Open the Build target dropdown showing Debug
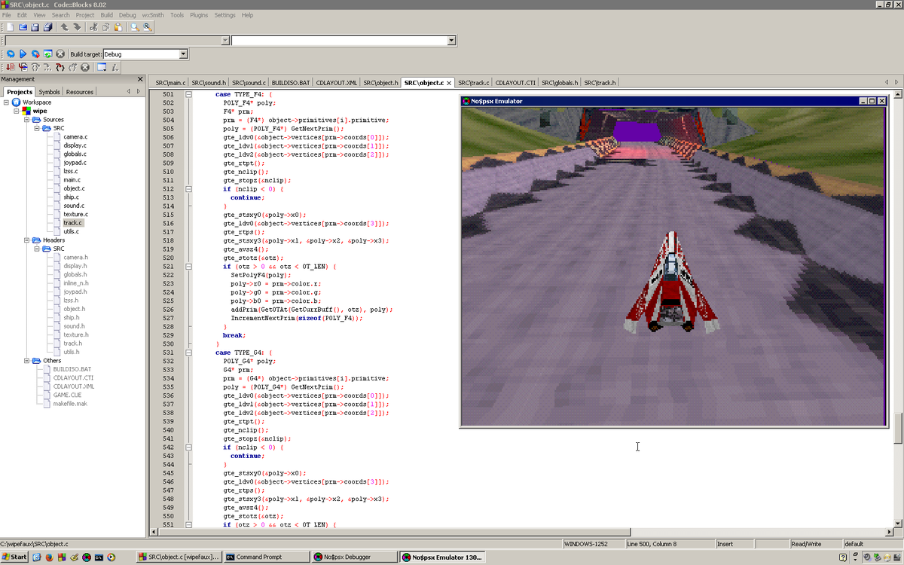 click(182, 53)
